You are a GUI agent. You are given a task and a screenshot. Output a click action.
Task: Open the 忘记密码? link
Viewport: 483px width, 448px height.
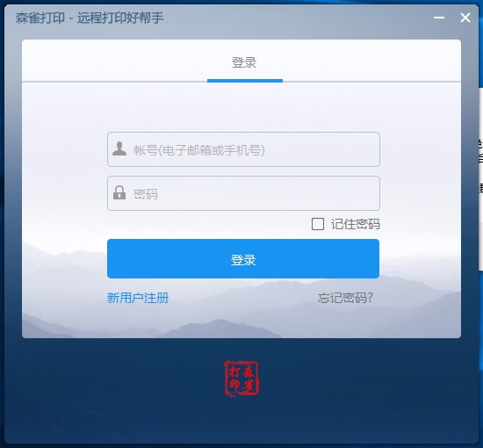(345, 298)
